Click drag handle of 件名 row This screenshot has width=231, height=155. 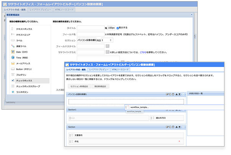tap(70, 142)
